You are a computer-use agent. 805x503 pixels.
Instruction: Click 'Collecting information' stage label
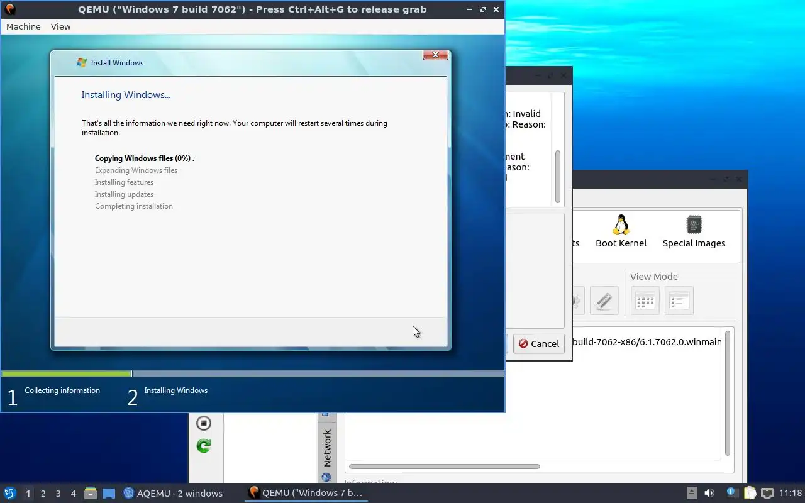point(62,390)
